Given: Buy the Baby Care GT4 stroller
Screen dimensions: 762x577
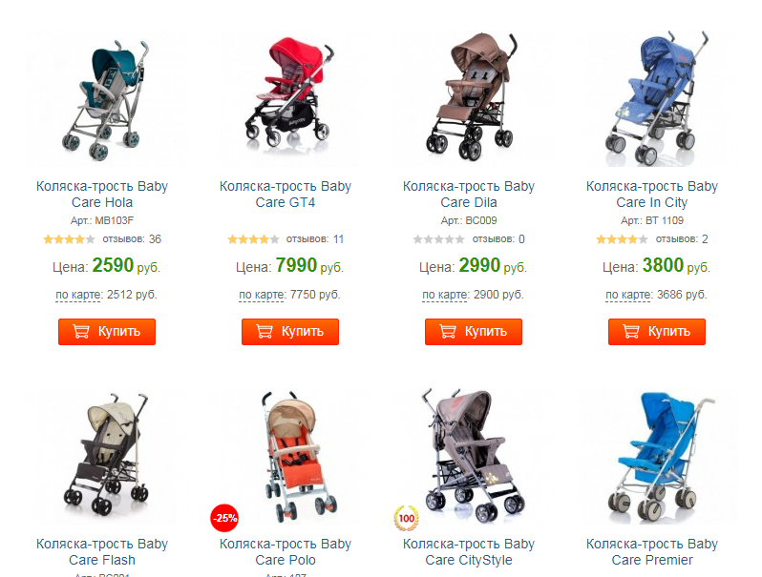Looking at the screenshot, I should pos(290,332).
